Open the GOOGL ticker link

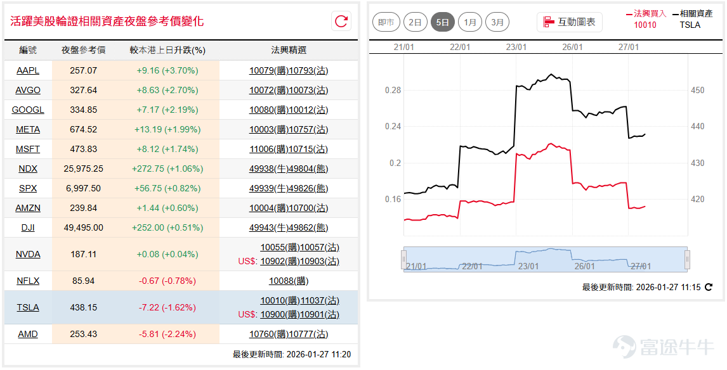[x=28, y=110]
